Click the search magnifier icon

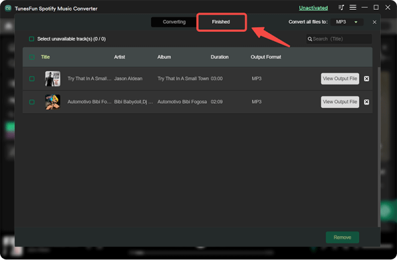(310, 39)
